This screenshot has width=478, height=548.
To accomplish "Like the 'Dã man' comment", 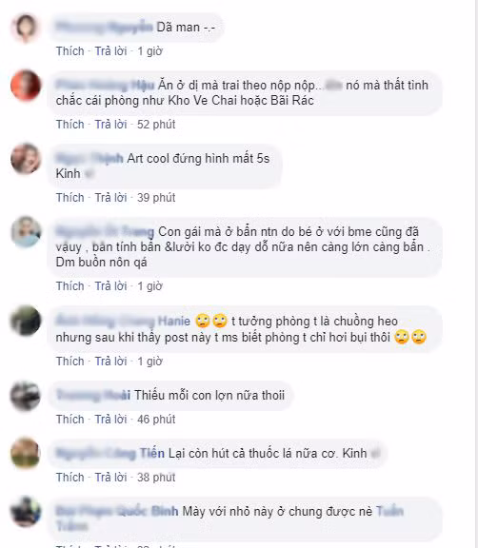I will (x=70, y=51).
